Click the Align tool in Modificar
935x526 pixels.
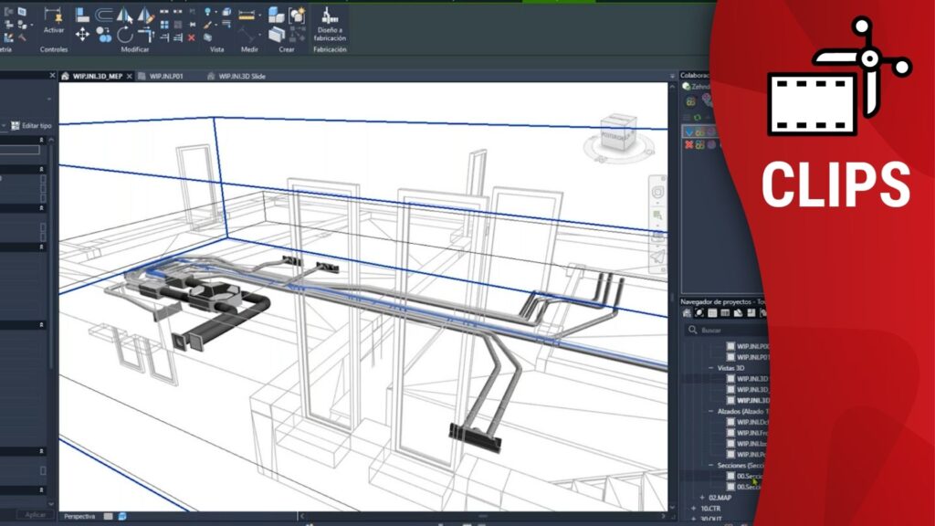82,15
